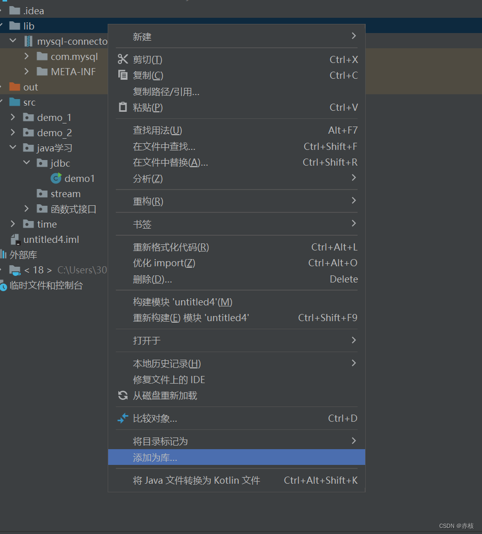482x534 pixels.
Task: Click the demo_1 package icon
Action: 28,117
